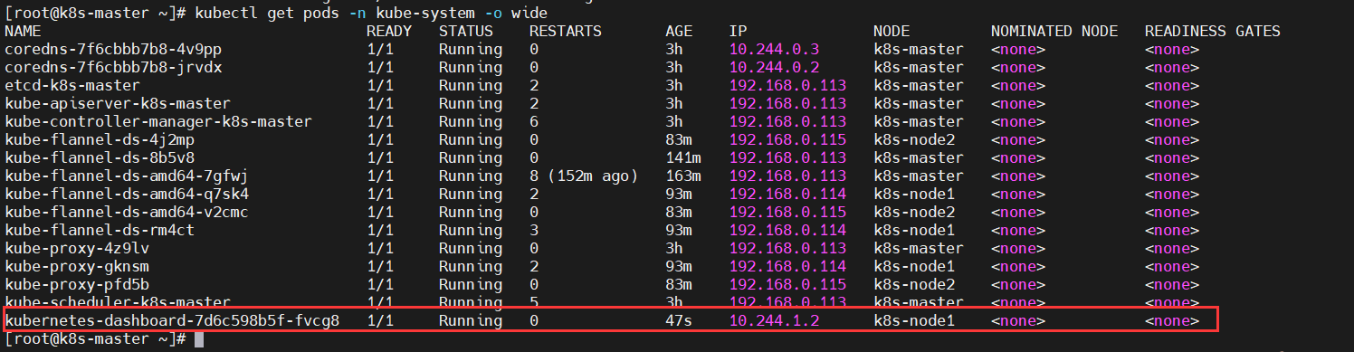Click the k8s-node1 node of dashboard pod
Viewport: 1354px width, 352px height.
(x=914, y=320)
